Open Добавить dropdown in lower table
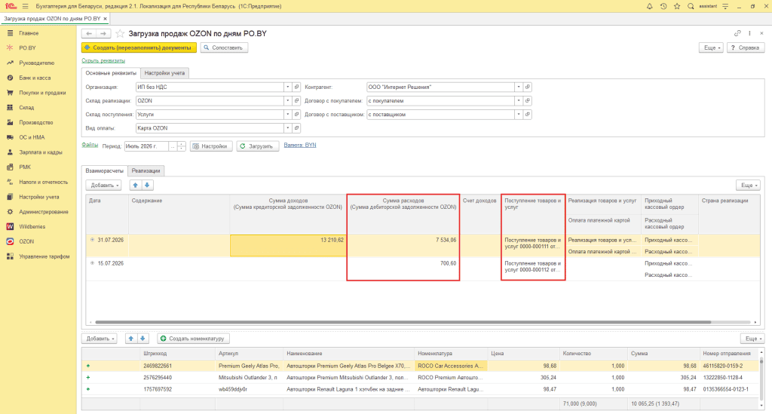Image resolution: width=772 pixels, height=414 pixels. (x=99, y=339)
